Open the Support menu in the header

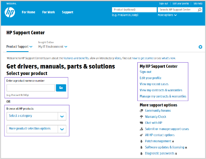click(x=68, y=12)
